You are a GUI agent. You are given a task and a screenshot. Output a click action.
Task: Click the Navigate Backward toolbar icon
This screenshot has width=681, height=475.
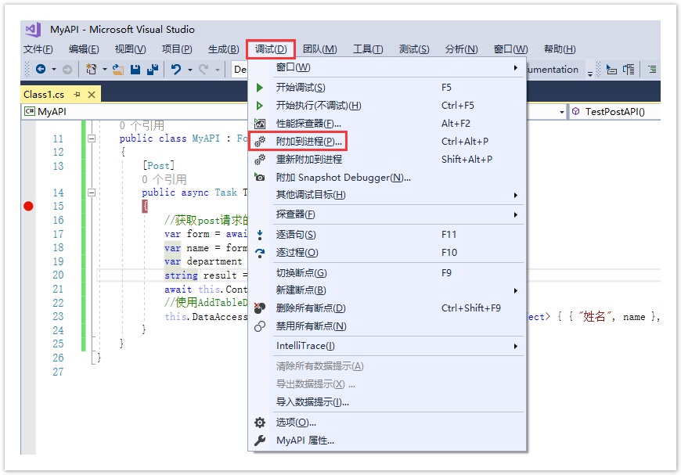coord(40,70)
